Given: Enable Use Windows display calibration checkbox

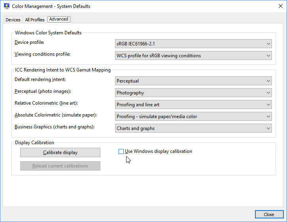Looking at the screenshot, I should 121,151.
